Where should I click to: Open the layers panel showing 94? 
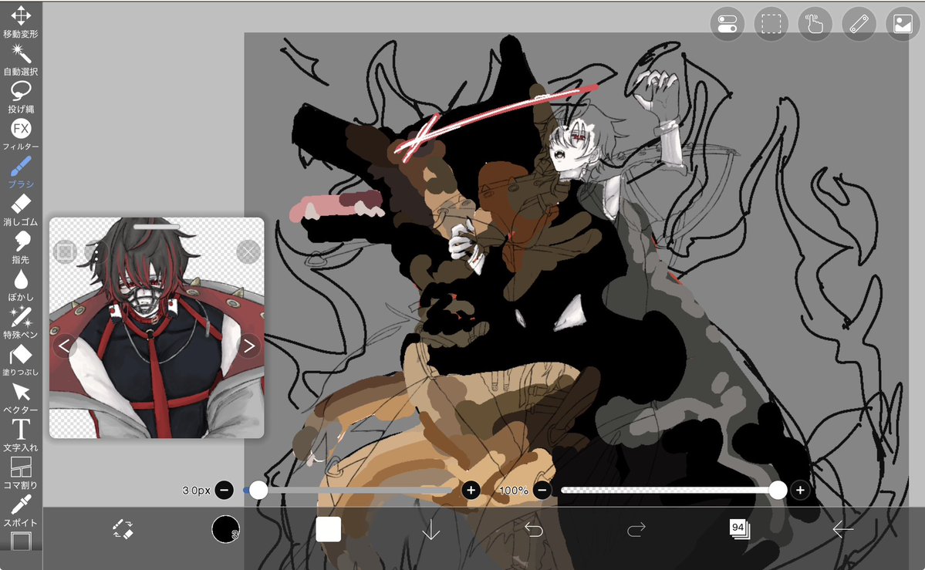click(739, 528)
